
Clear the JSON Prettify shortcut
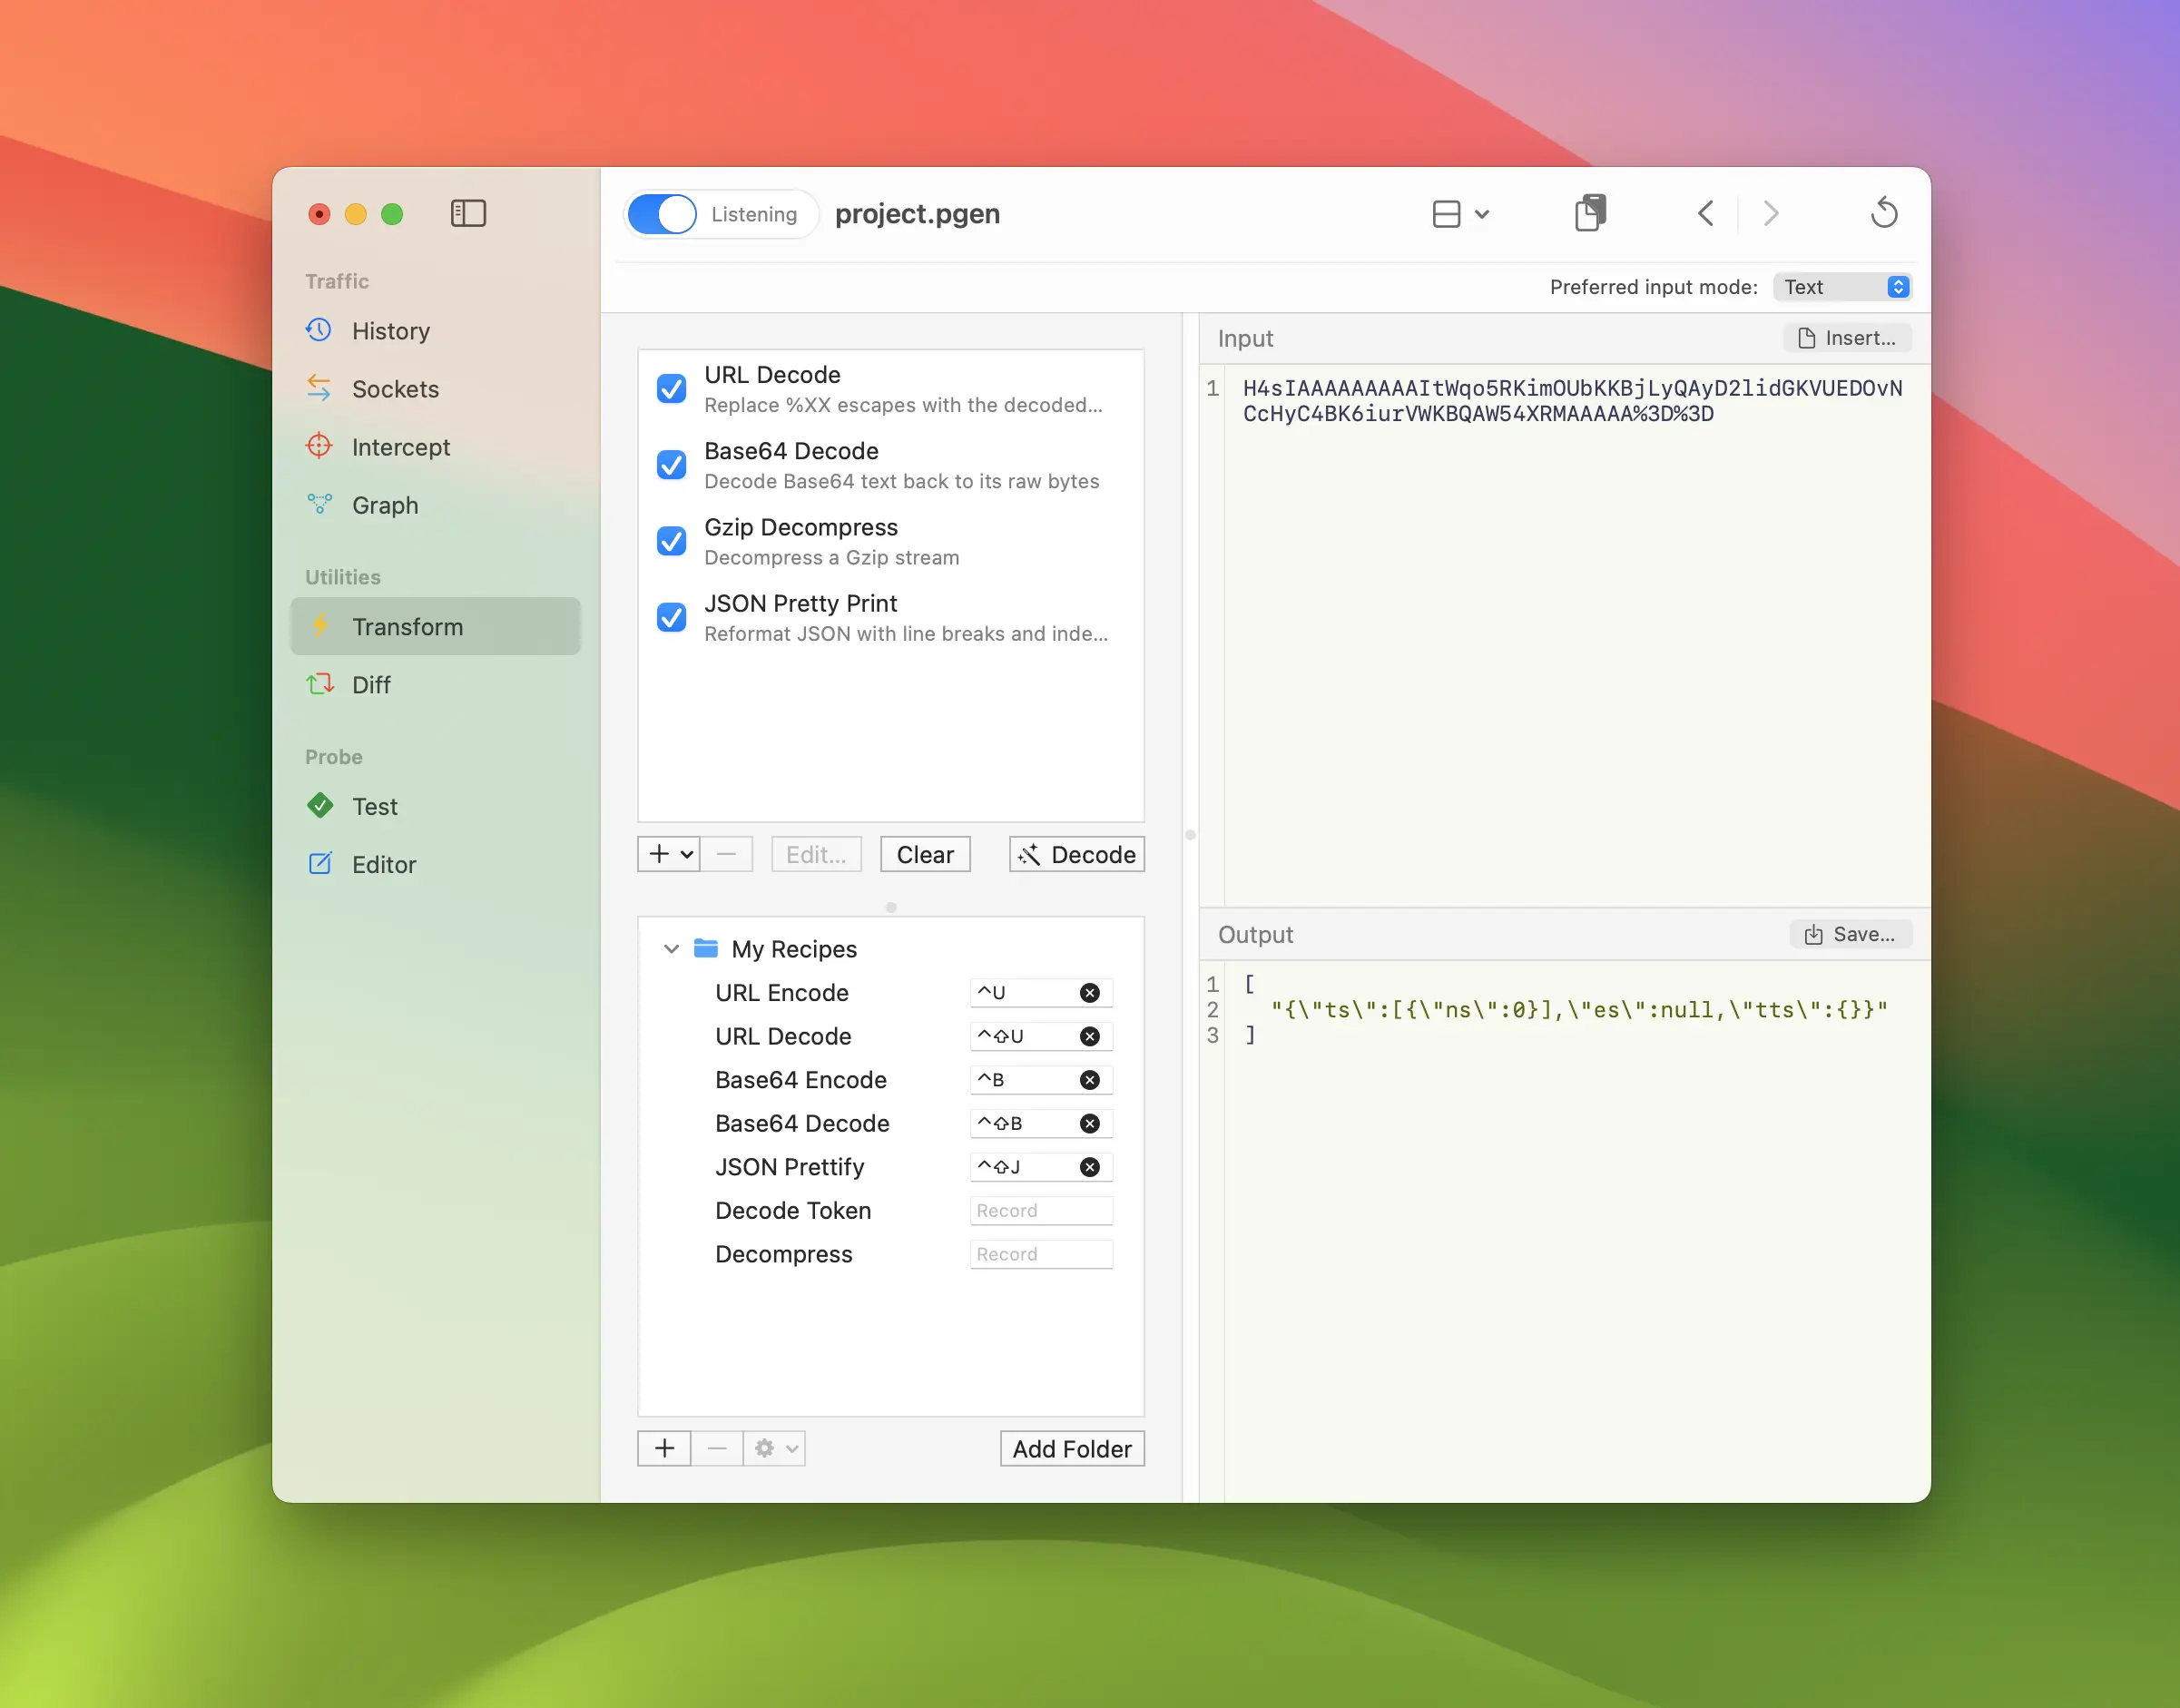[x=1090, y=1167]
